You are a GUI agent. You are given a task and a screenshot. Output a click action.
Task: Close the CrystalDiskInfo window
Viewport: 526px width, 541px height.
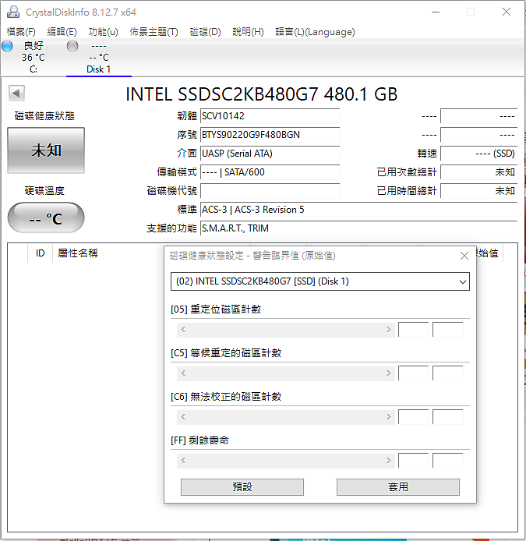pyautogui.click(x=507, y=12)
